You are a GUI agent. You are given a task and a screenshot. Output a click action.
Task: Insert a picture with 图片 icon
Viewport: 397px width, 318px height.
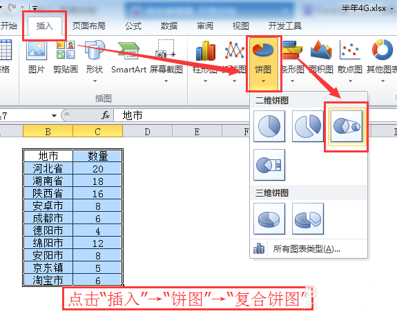point(37,57)
